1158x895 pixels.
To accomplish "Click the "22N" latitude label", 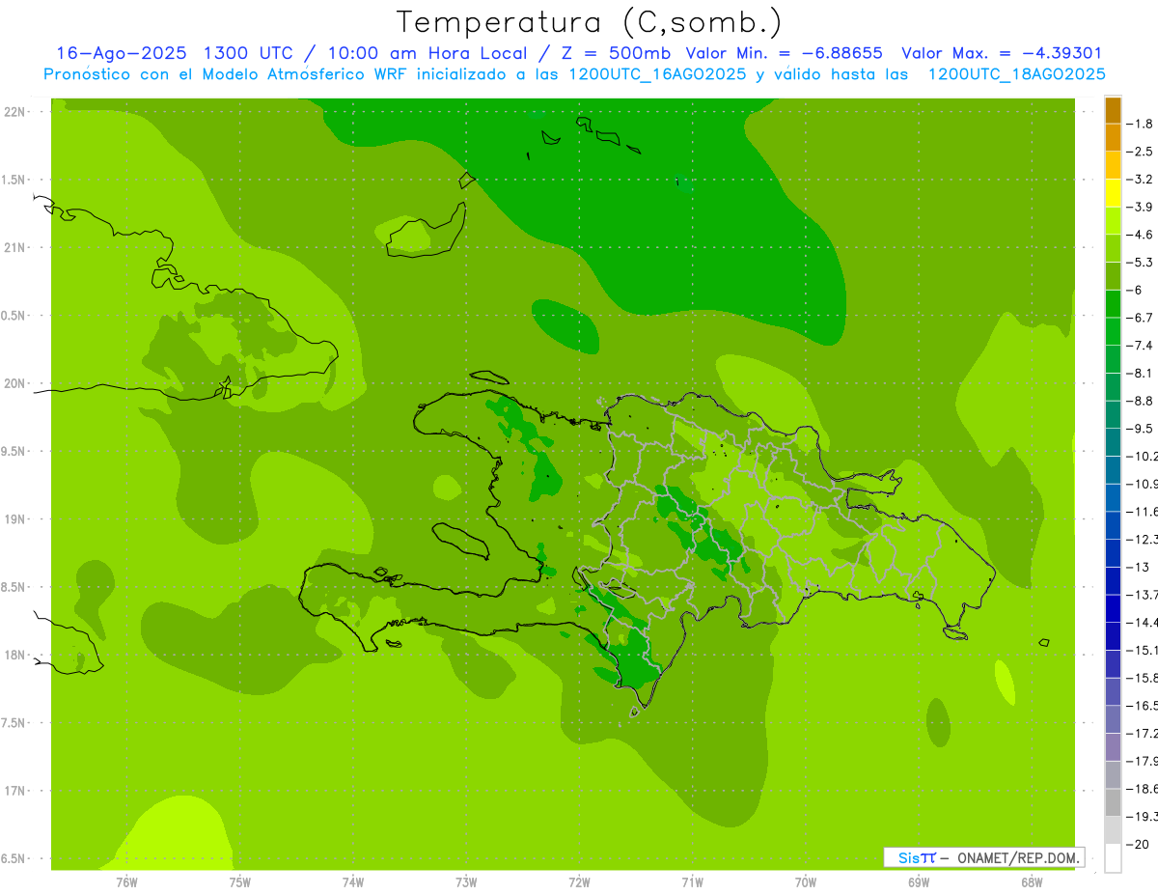I will point(14,111).
